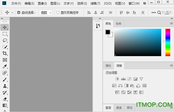The width and height of the screenshot is (174, 112).
Task: Select the Eraser tool
Action: point(5,99)
